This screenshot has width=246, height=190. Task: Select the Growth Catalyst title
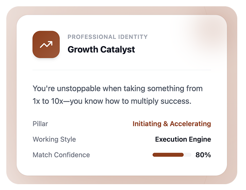point(101,50)
